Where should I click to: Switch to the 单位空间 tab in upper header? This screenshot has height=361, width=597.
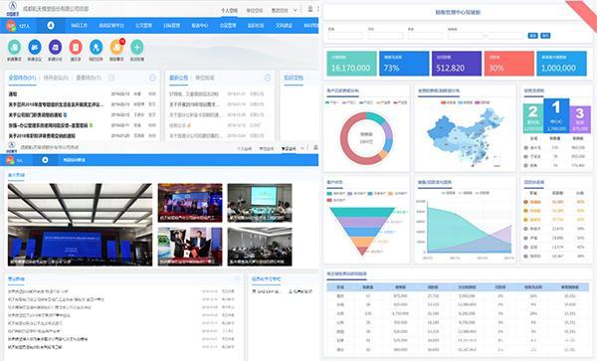[x=255, y=10]
